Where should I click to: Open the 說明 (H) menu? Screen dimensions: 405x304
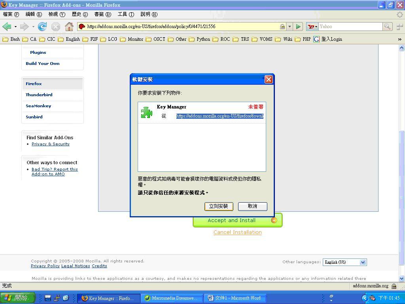click(x=149, y=14)
